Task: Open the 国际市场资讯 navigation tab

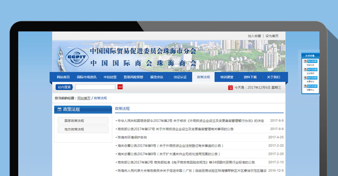Action: [87, 77]
